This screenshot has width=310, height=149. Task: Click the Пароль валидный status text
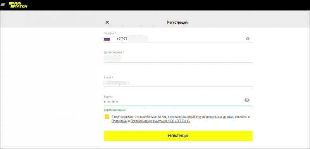point(115,110)
